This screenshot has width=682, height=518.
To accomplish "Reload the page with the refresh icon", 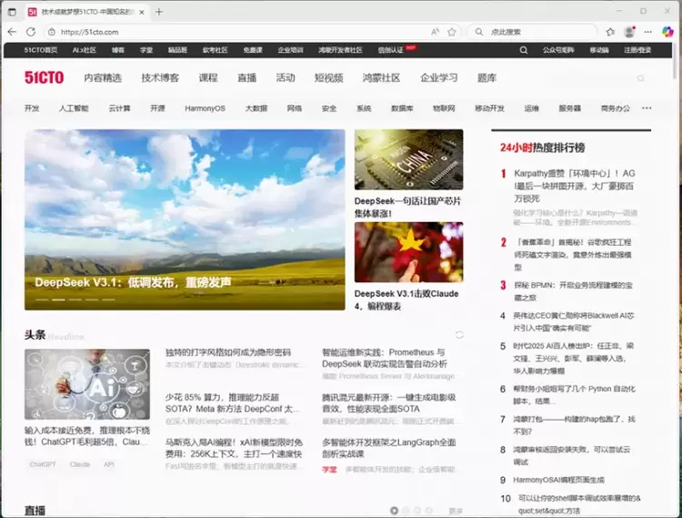I will [x=31, y=31].
